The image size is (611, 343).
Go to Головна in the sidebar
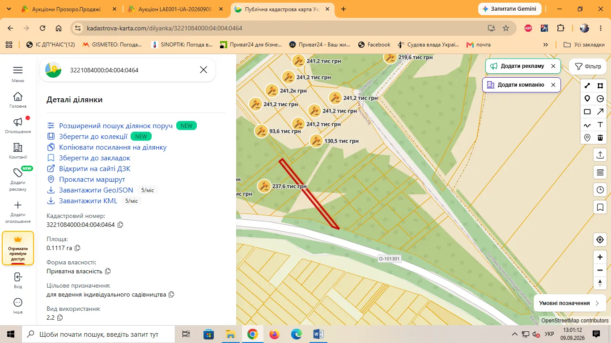tap(18, 100)
